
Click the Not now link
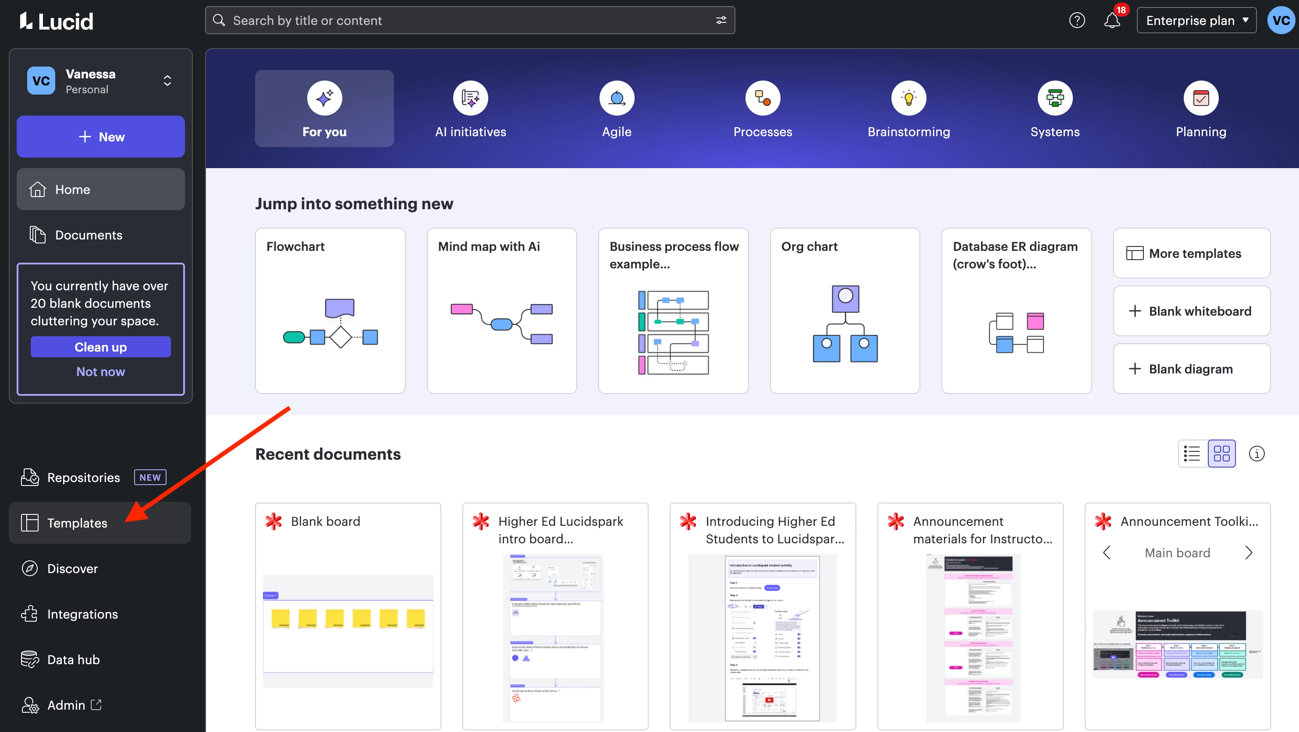pyautogui.click(x=100, y=371)
